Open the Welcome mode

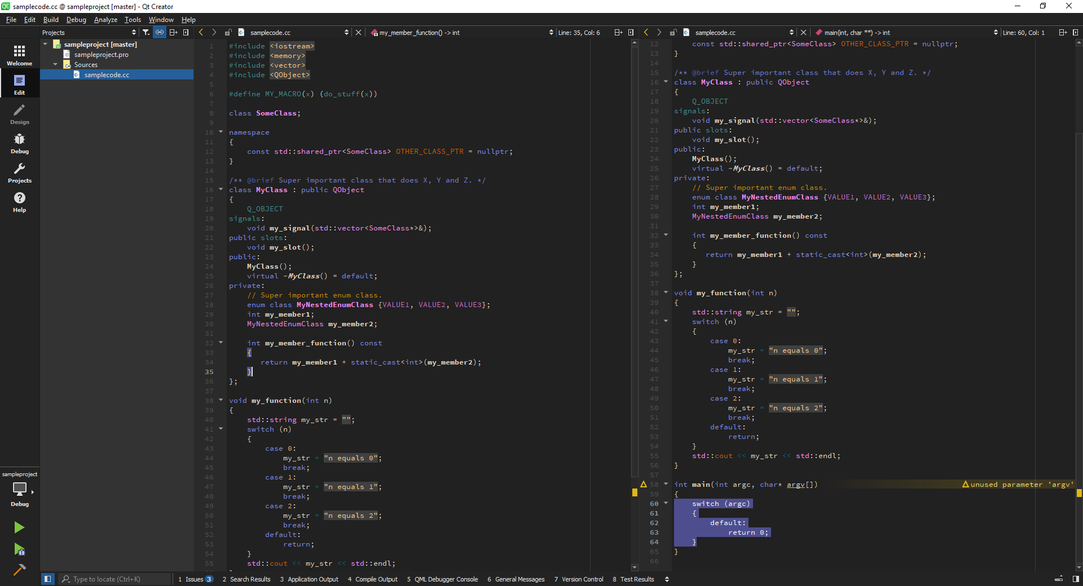[x=20, y=55]
